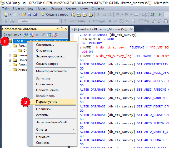Click the Navigate Forward icon
The image size is (169, 148).
pyautogui.click(x=145, y=14)
